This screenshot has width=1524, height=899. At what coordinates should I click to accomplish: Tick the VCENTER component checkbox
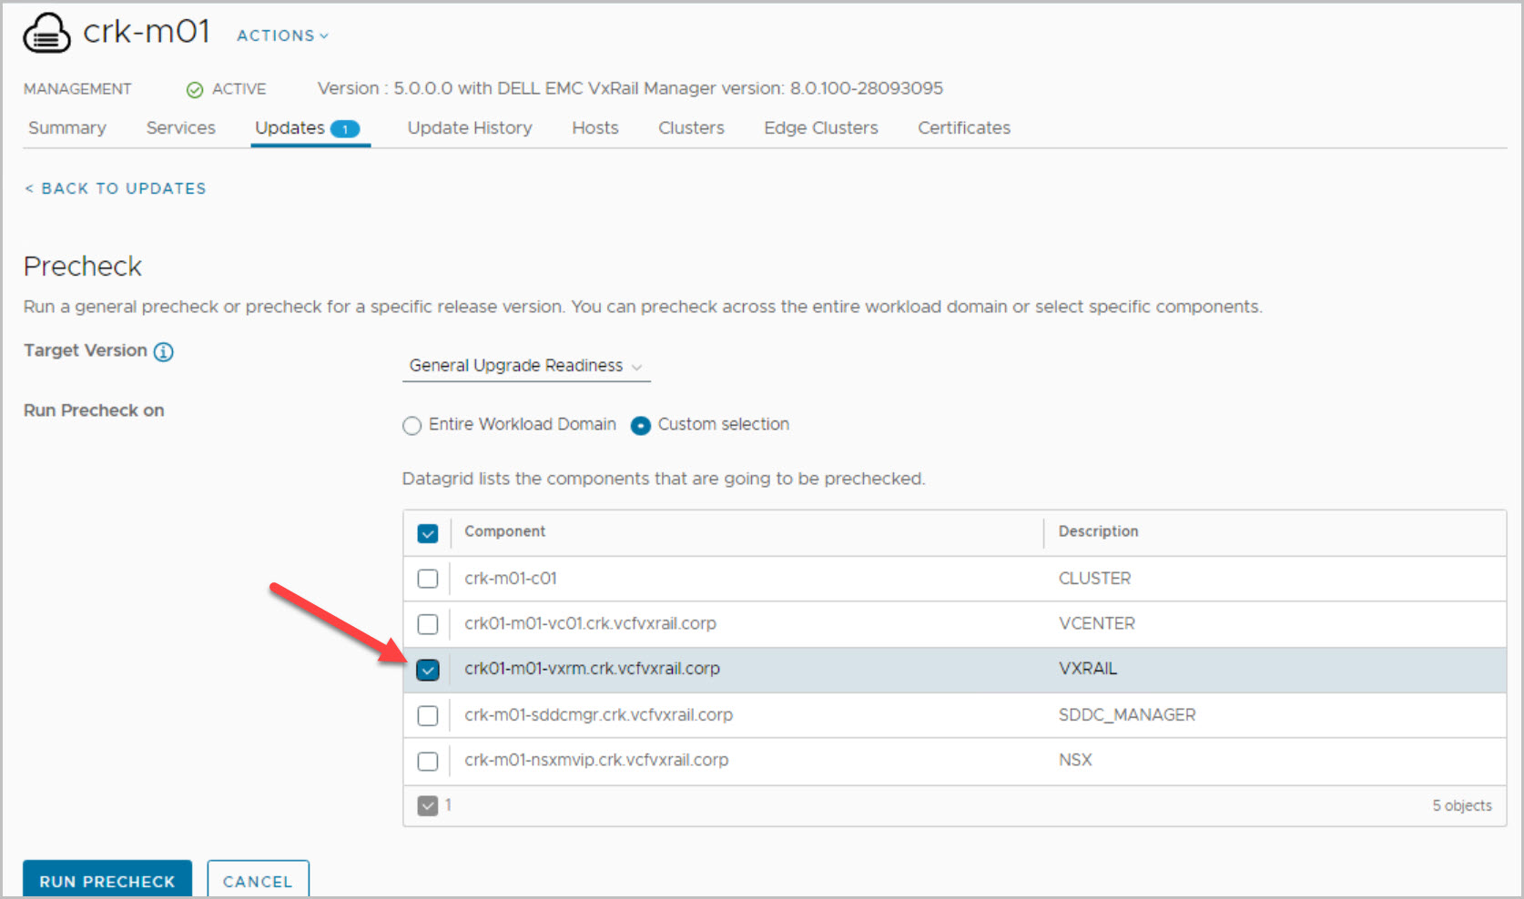pos(427,624)
